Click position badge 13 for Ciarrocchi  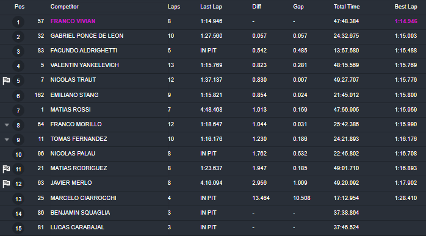tap(18, 199)
